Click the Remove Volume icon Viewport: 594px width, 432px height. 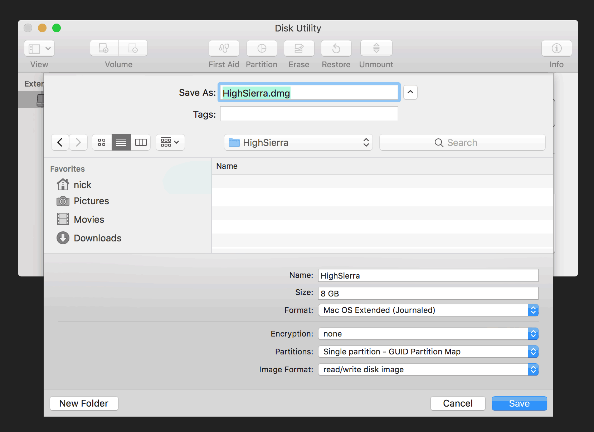click(133, 48)
